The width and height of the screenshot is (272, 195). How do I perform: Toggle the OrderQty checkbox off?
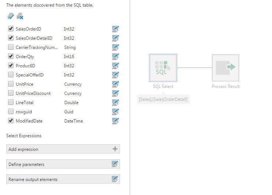tap(11, 56)
